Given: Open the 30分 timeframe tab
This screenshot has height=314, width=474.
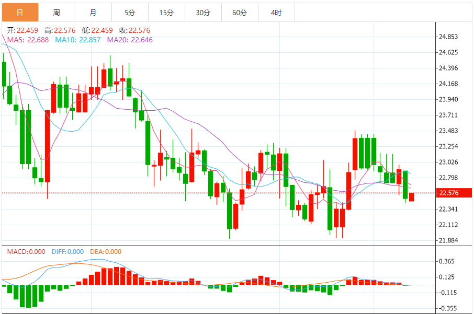Looking at the screenshot, I should [x=203, y=13].
